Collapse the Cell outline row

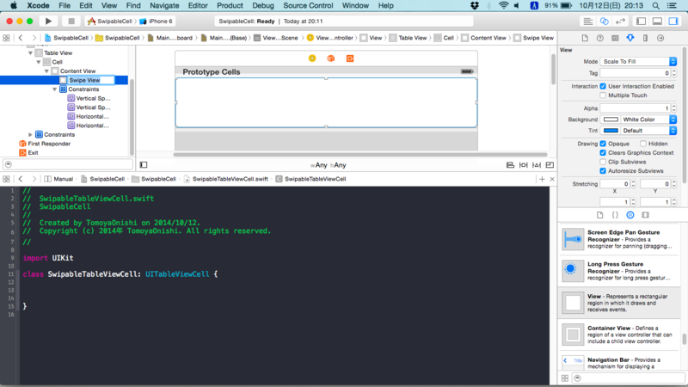(x=39, y=62)
